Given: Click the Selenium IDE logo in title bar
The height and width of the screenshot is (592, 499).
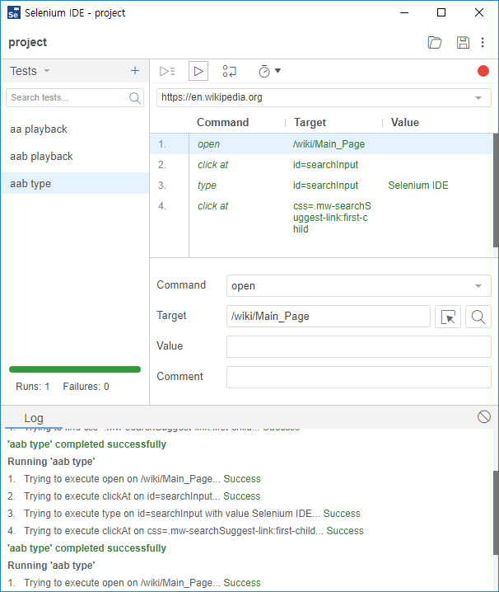Looking at the screenshot, I should click(x=13, y=12).
